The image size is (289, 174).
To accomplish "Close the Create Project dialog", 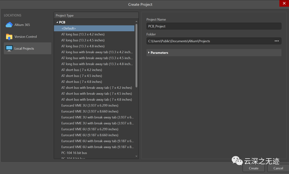I will click(284, 3).
